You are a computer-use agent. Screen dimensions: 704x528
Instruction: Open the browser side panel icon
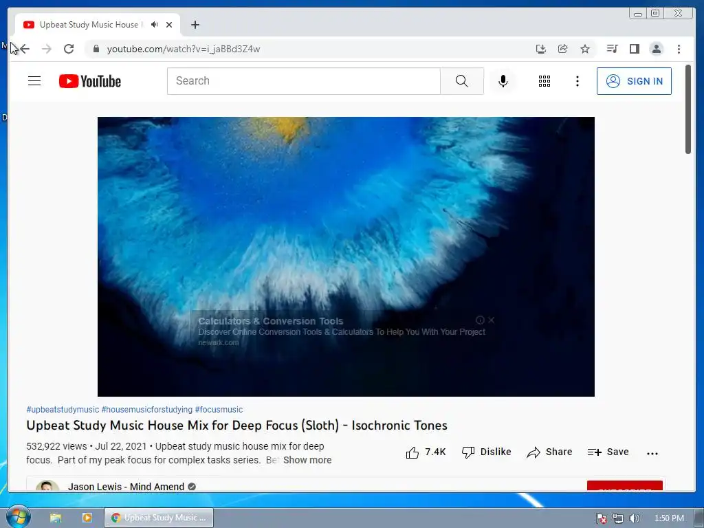(x=634, y=49)
